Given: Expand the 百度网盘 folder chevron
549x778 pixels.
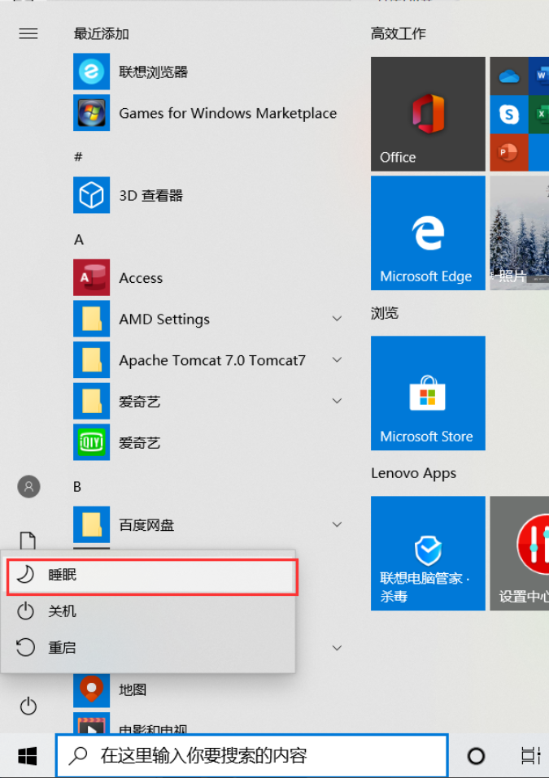Looking at the screenshot, I should click(x=337, y=524).
